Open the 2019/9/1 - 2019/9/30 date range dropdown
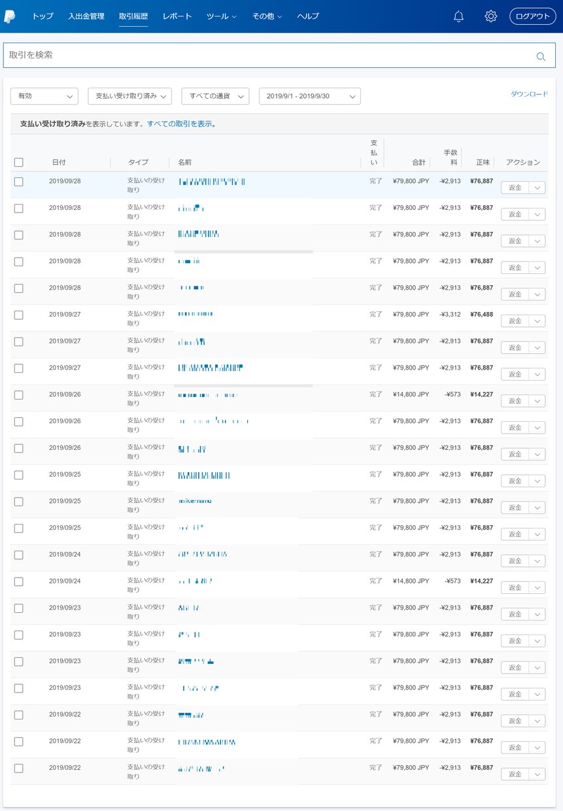Image resolution: width=563 pixels, height=811 pixels. [310, 96]
